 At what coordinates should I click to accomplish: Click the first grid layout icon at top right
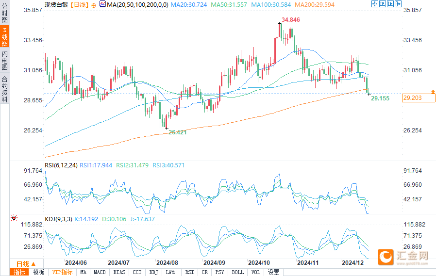click(375, 4)
